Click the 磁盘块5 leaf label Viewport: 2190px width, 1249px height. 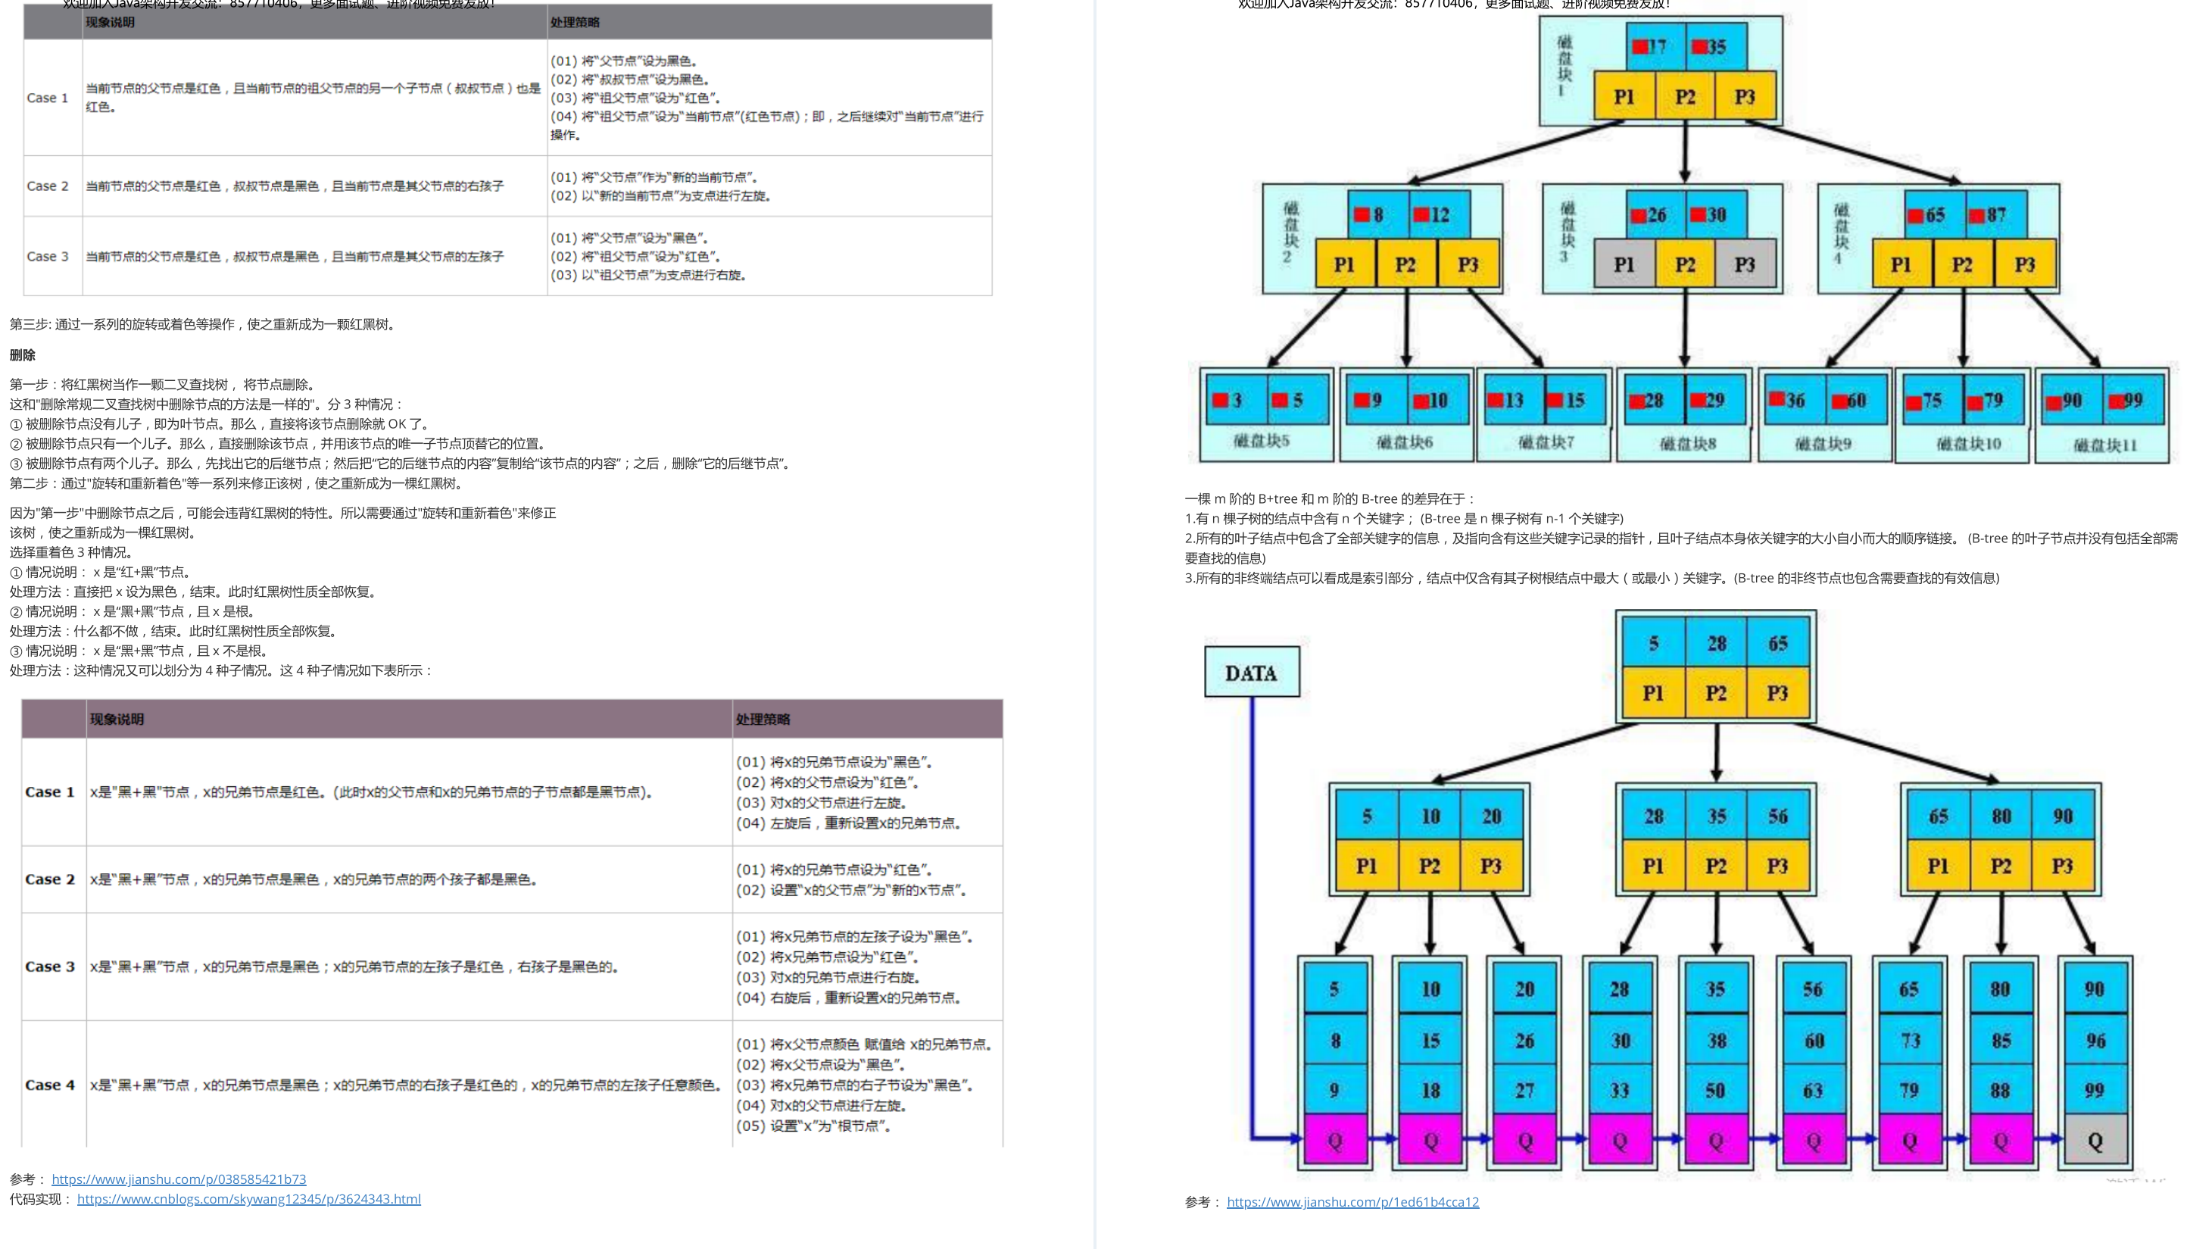[1261, 441]
